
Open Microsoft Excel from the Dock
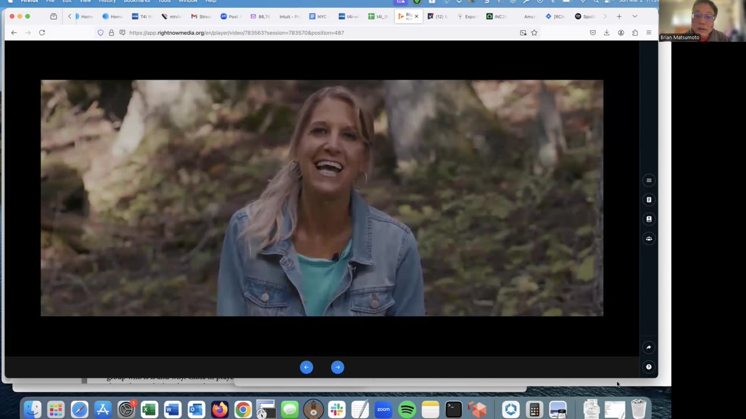[149, 409]
